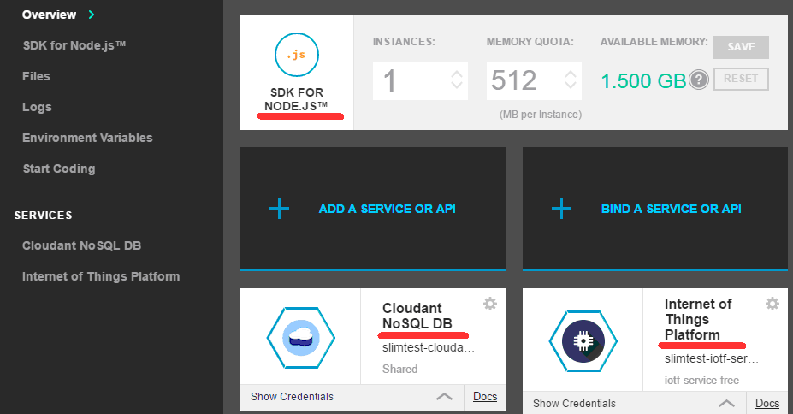Open the Logs sidebar item
This screenshot has height=414, width=793.
tap(37, 107)
